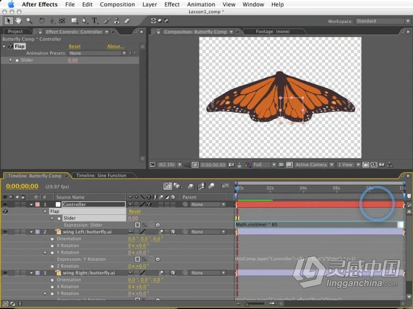Viewport: 413px width, 309px height.
Task: Click the Flap effect icon in Effect Controls
Action: click(11, 46)
